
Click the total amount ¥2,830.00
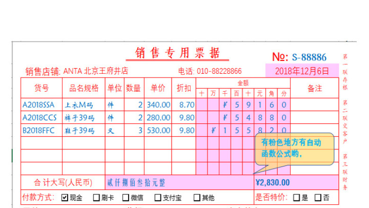coord(272,182)
